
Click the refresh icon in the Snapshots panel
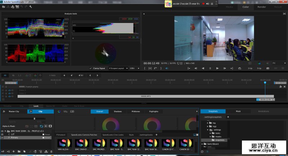[202, 151]
